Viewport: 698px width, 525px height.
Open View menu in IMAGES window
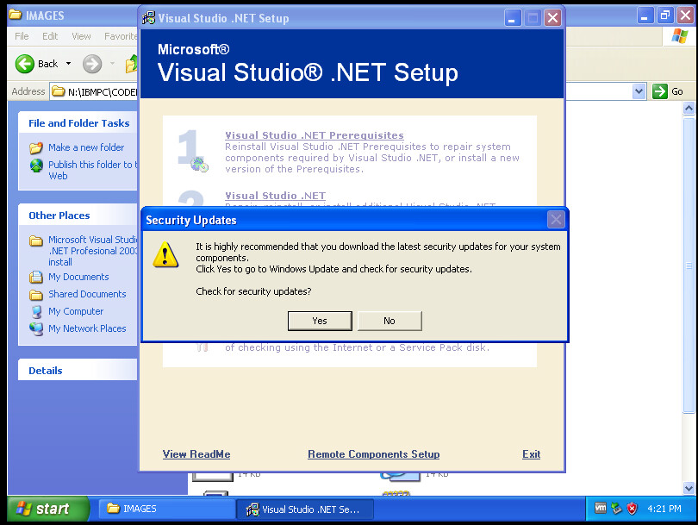pos(81,36)
